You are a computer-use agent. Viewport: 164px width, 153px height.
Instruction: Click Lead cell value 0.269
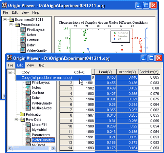pos(106,126)
